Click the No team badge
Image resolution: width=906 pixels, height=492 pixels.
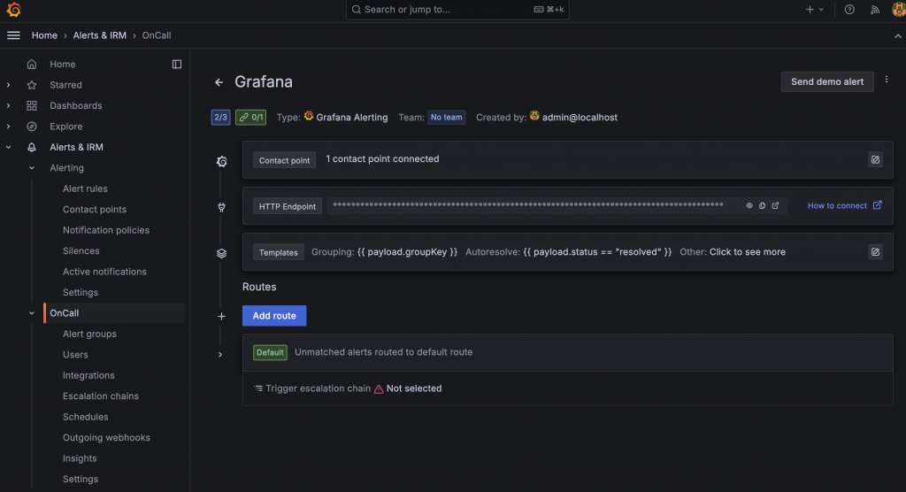pos(447,118)
